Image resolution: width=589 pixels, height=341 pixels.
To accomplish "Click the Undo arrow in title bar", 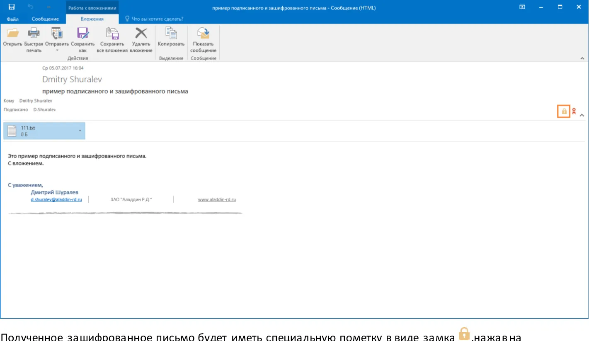I will click(30, 7).
